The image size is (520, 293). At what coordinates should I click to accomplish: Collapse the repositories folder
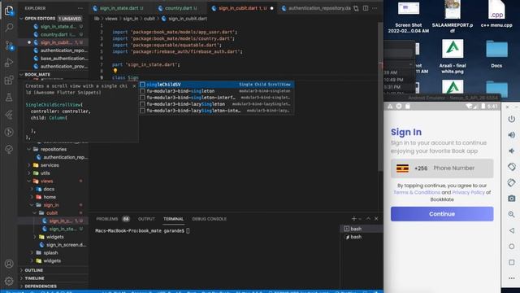point(53,149)
